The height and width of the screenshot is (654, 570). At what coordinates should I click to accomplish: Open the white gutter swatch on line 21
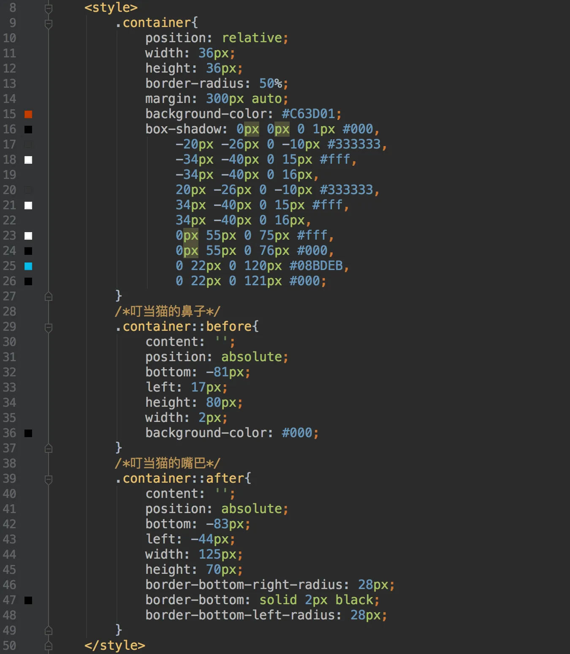coord(28,205)
